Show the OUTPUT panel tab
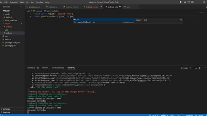Image resolution: width=207 pixels, height=116 pixels. [45, 68]
